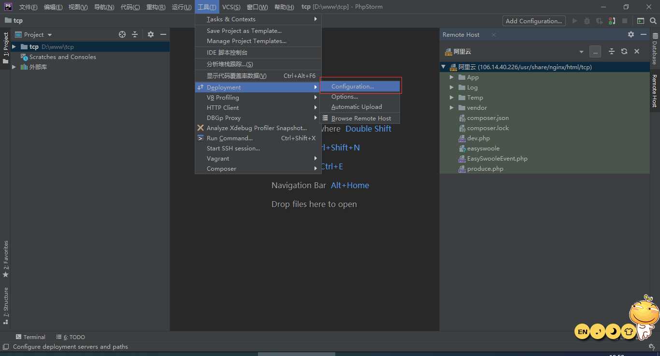Click Add Configuration button
The width and height of the screenshot is (660, 356).
point(534,21)
